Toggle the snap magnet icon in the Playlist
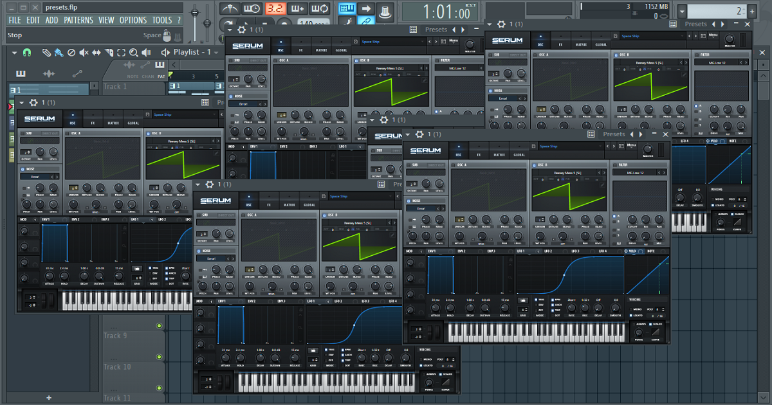Viewport: 772px width, 405px height. click(x=26, y=53)
